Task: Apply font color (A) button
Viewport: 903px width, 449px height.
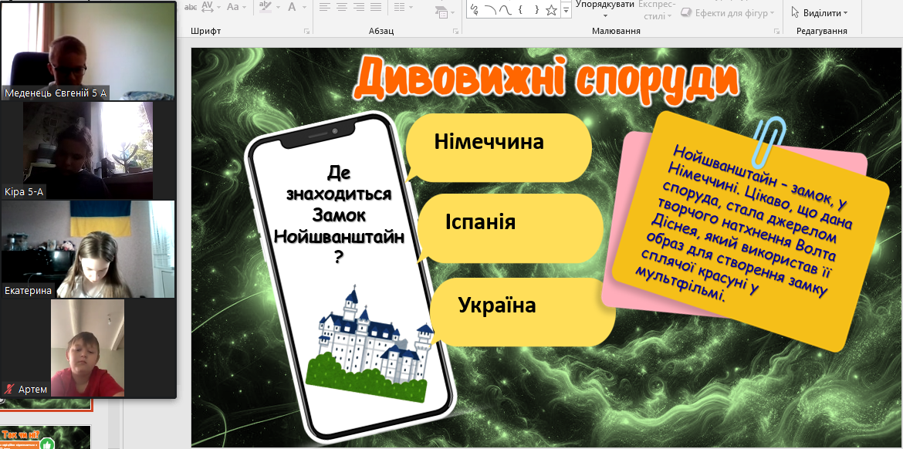Action: (x=292, y=7)
